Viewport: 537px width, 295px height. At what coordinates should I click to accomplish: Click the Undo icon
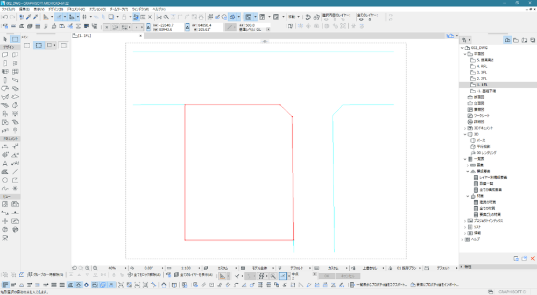pos(5,17)
